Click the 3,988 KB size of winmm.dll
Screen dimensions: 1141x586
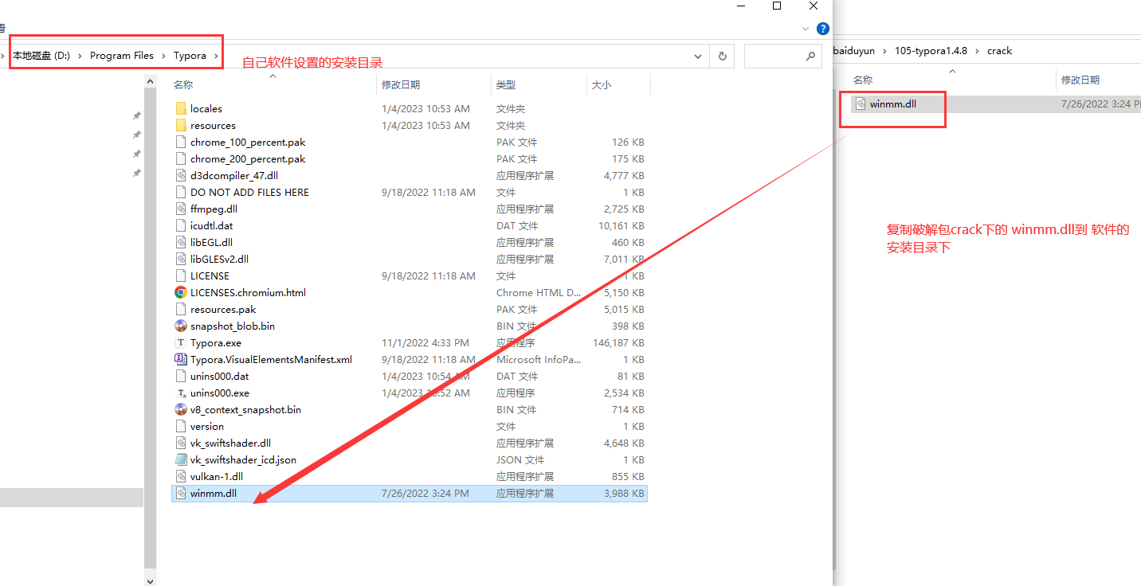point(624,493)
